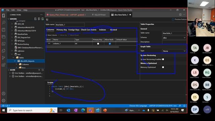215x121 pixels.
Task: Click New Column button
Action: (51, 35)
